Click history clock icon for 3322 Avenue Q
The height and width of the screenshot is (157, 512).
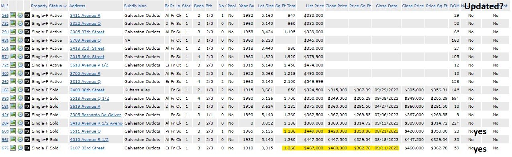(x=20, y=24)
